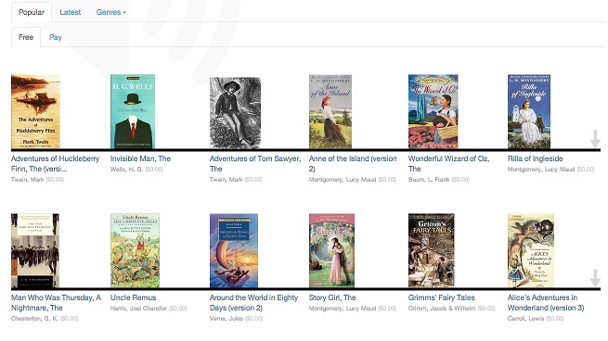Click the Invisible Man, The title link
Screen dimensions: 608x341
tap(140, 158)
